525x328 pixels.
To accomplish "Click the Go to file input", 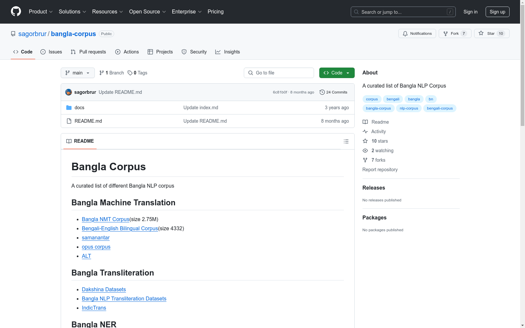I will pos(279,73).
